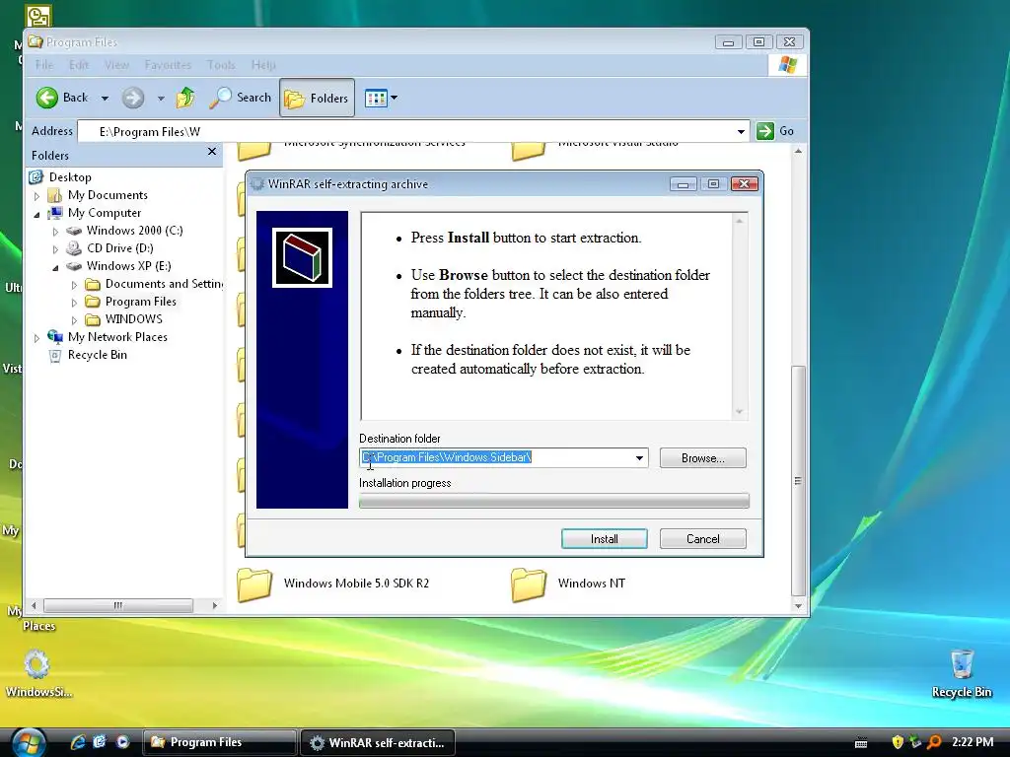Click the keyboard tray icon
Viewport: 1010px width, 757px height.
[x=861, y=743]
